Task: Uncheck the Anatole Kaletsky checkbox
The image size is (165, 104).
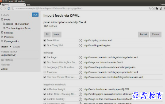Action: tap(45, 99)
